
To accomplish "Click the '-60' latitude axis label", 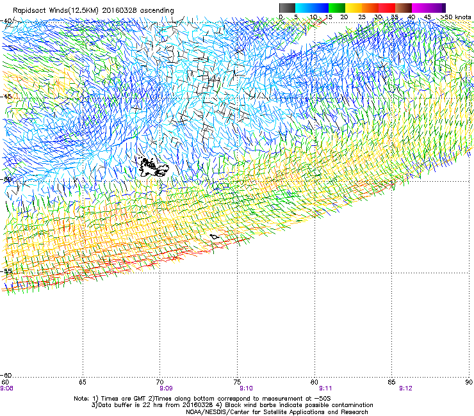I will (x=6, y=375).
